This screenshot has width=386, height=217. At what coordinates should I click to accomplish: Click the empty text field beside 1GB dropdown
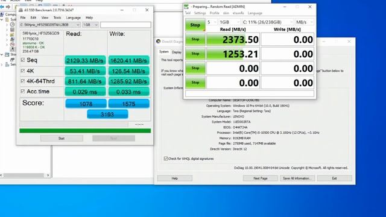click(125, 25)
